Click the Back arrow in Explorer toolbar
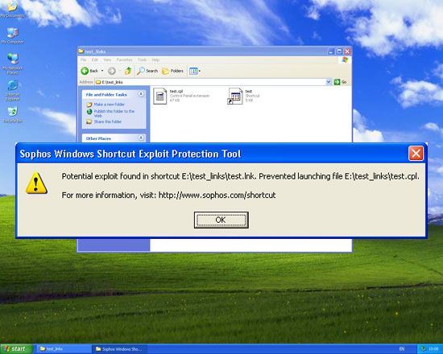Viewport: 443px width, 354px height. pos(85,71)
